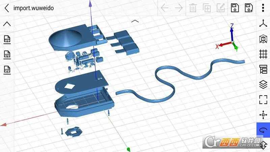The width and height of the screenshot is (270, 152).
Task: Export as IGES file
Action: pos(7,55)
